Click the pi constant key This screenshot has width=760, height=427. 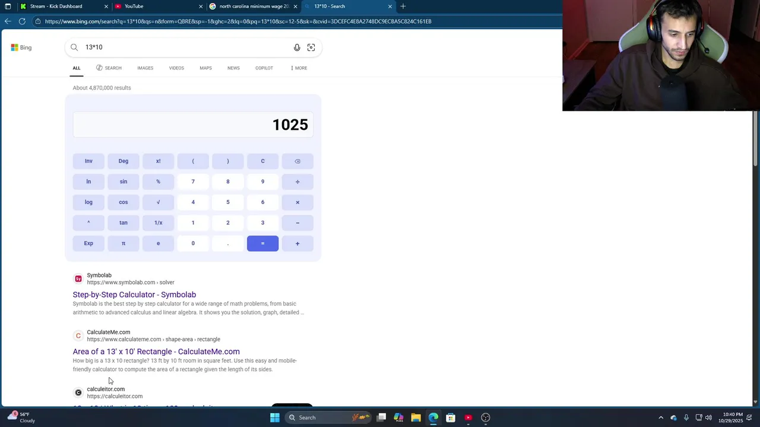(x=123, y=243)
